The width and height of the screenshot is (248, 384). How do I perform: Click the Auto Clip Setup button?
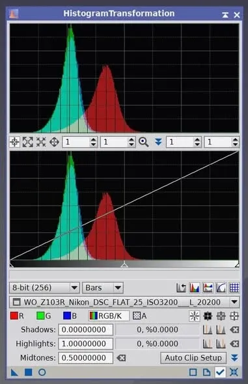click(193, 358)
